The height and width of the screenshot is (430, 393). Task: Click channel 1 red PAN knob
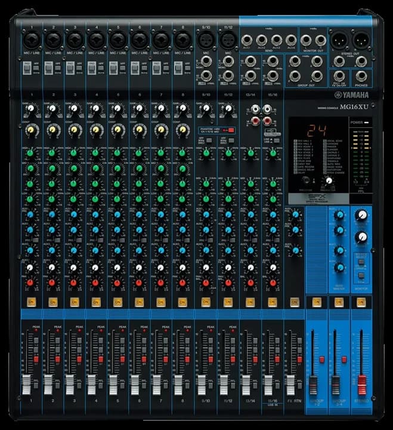point(30,282)
